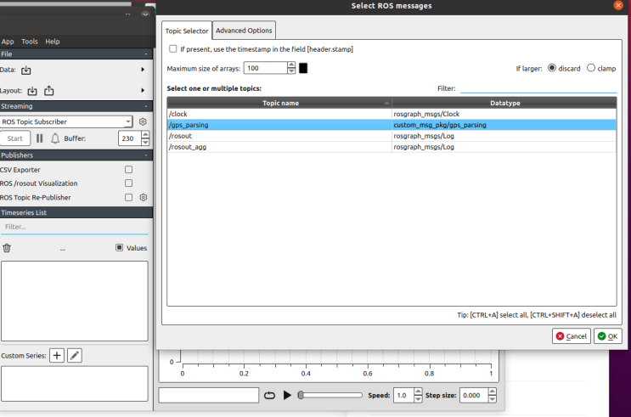Click the black square next to array size
This screenshot has width=631, height=417.
pyautogui.click(x=303, y=68)
